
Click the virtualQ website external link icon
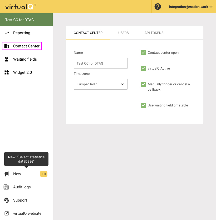(x=7, y=213)
